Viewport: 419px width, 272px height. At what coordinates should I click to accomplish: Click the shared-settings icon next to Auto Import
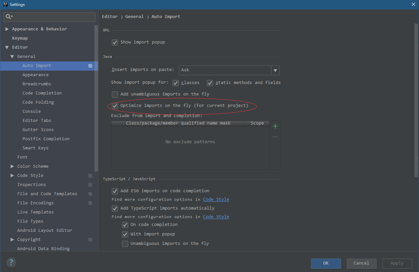[90, 66]
